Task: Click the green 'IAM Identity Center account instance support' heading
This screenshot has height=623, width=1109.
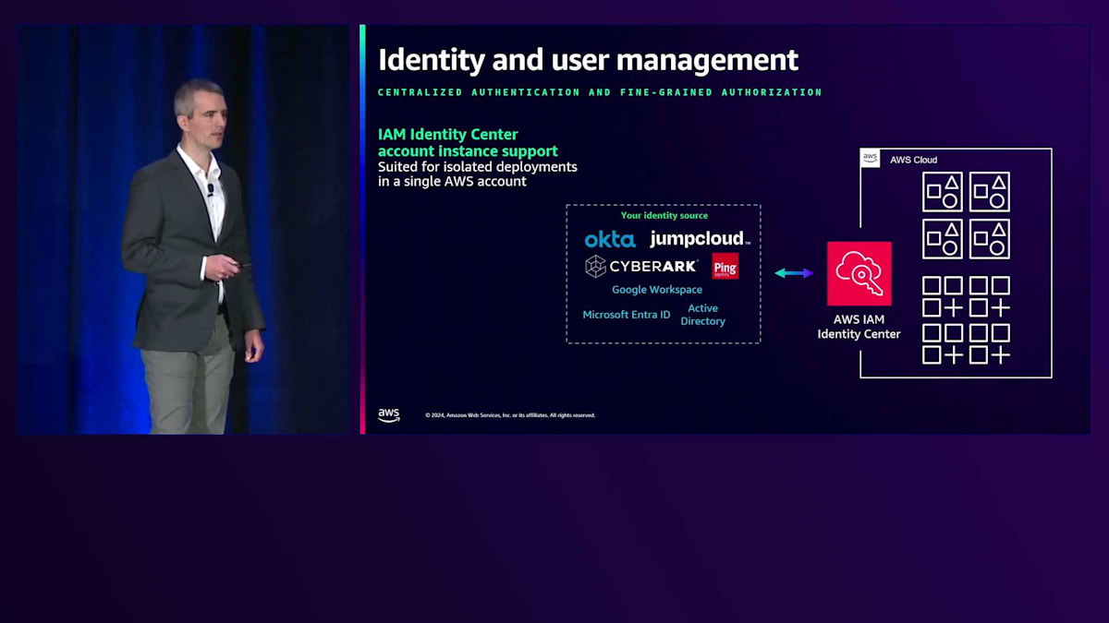Action: click(468, 142)
